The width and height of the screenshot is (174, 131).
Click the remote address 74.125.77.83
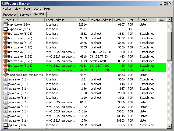99,56
